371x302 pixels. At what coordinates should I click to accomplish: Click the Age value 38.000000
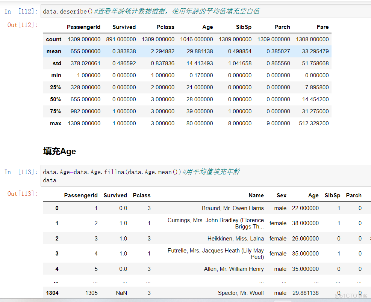pyautogui.click(x=305, y=223)
